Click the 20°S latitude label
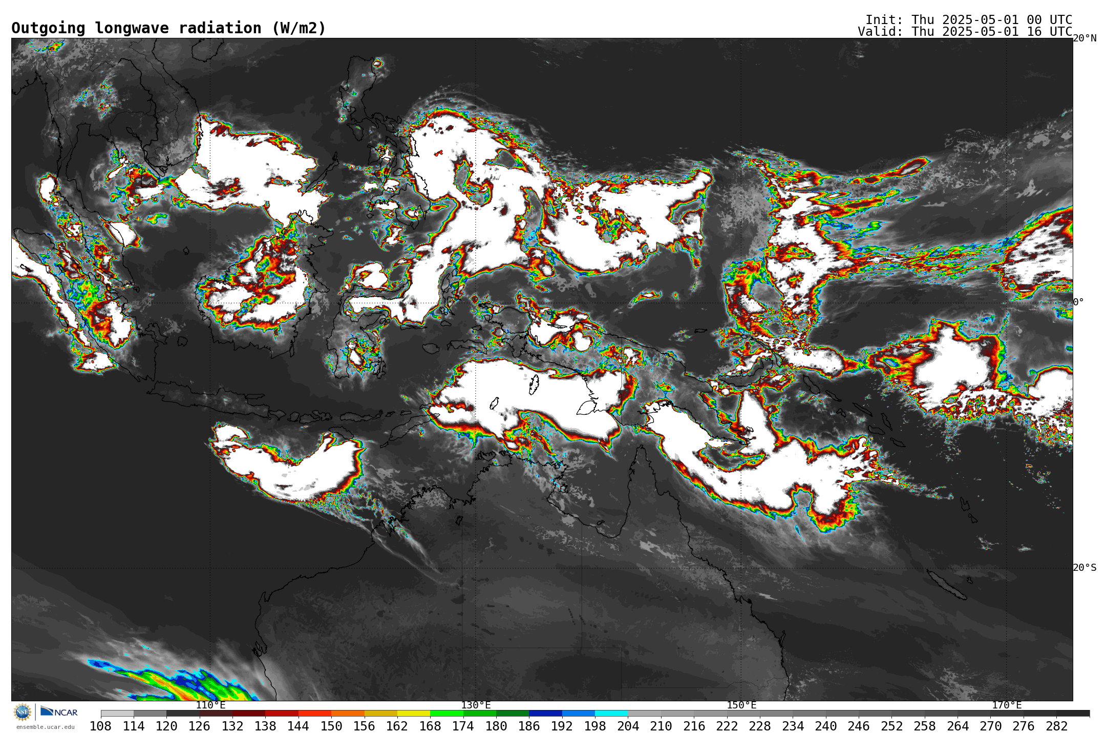 (1085, 567)
